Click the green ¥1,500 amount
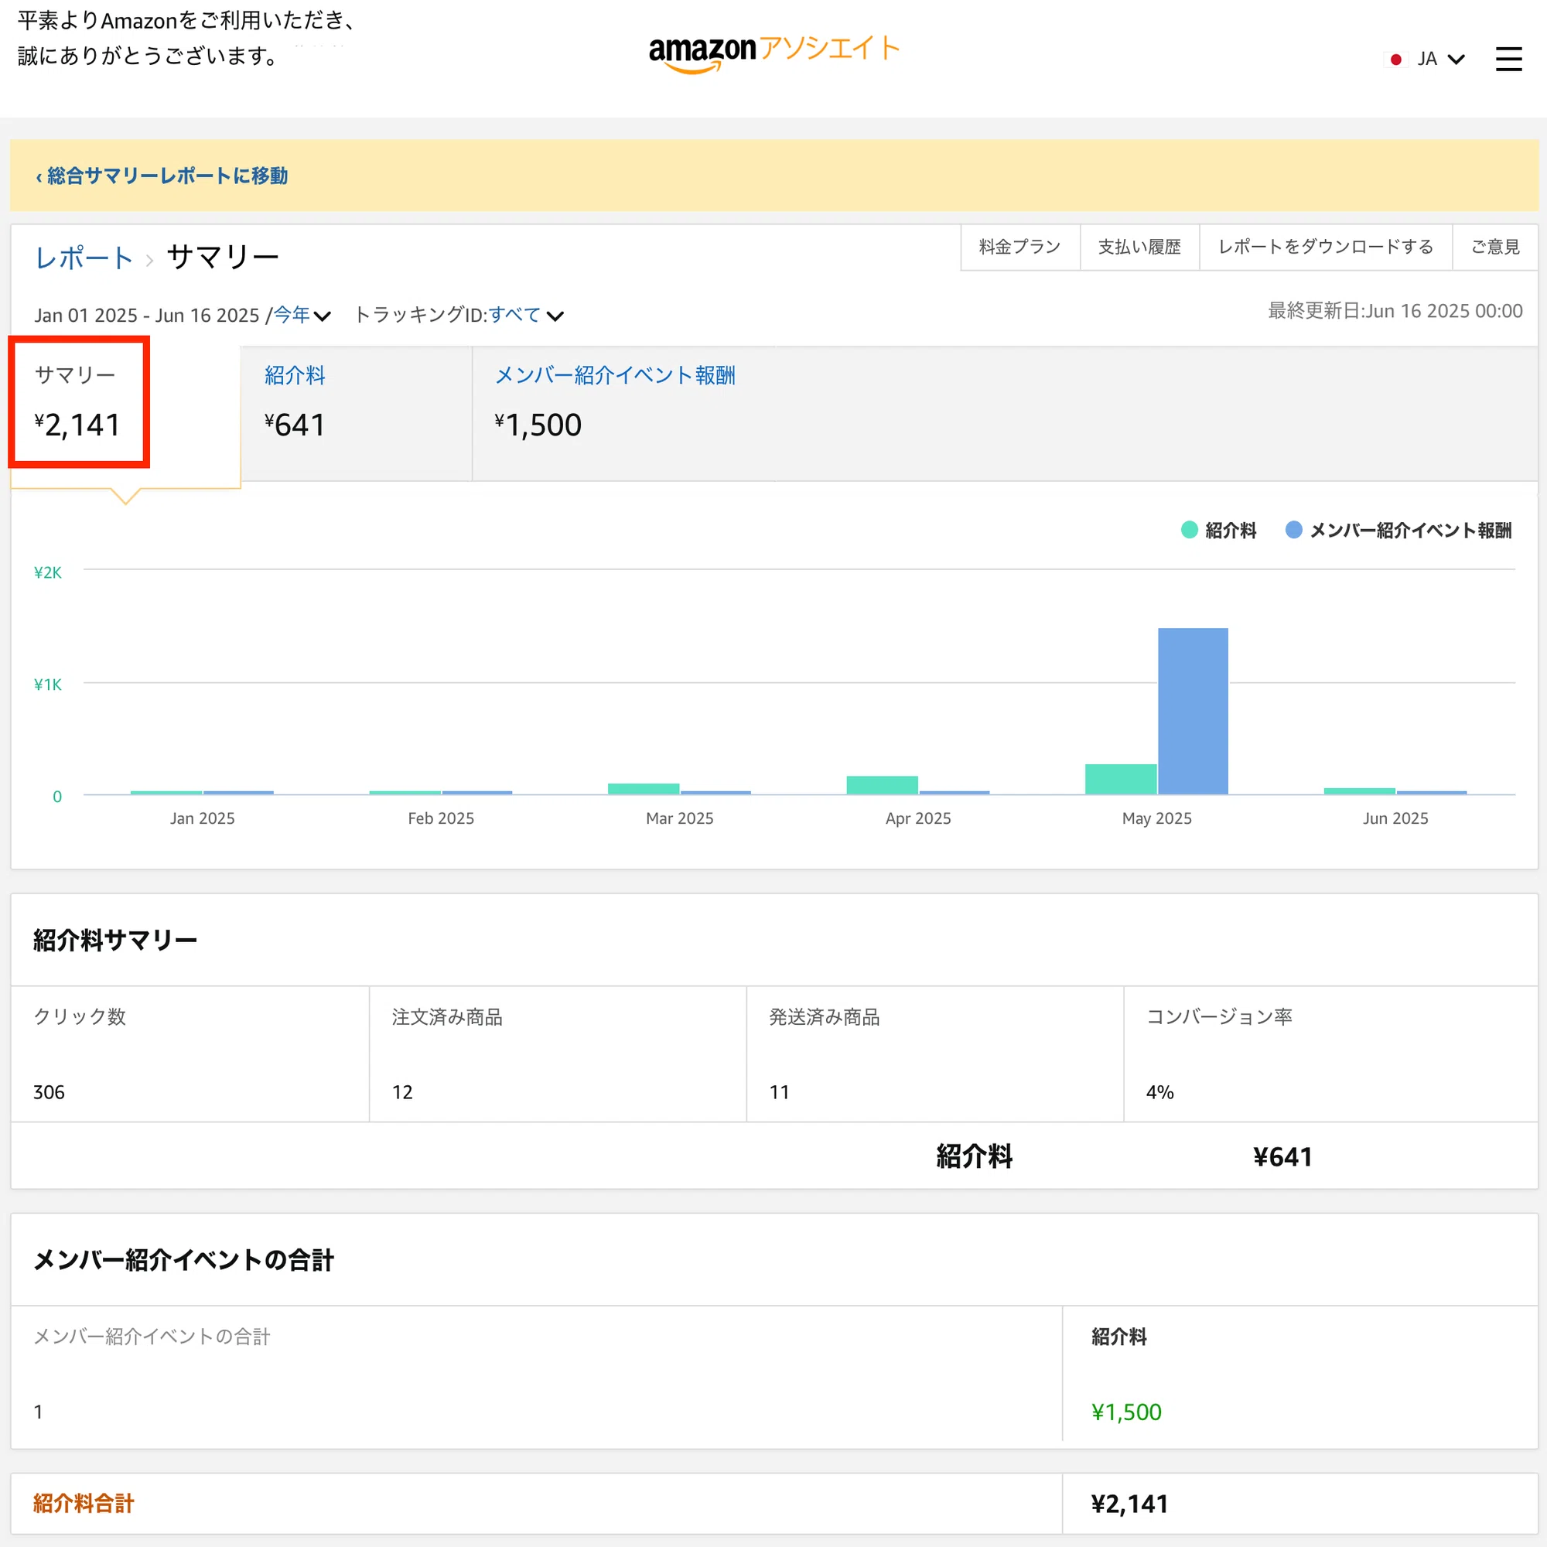Image resolution: width=1547 pixels, height=1547 pixels. click(x=1125, y=1412)
